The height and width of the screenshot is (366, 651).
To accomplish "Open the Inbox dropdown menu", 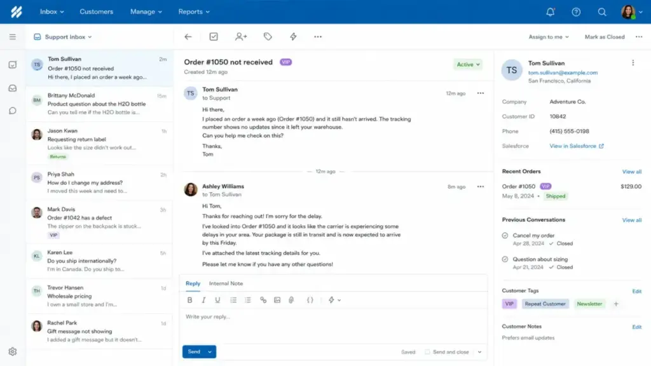I will pos(52,11).
